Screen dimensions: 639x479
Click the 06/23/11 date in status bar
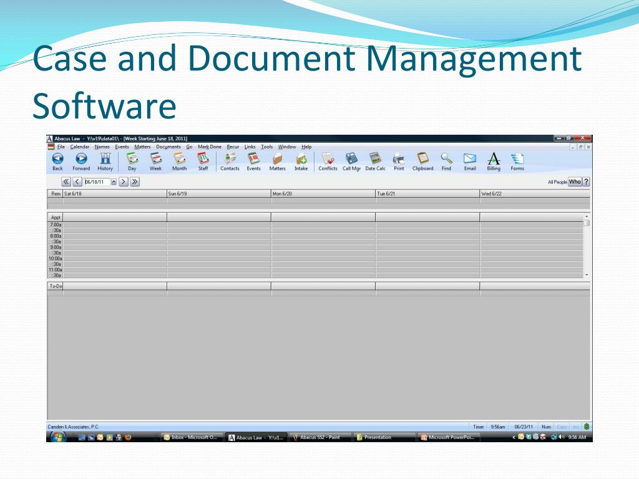(x=524, y=427)
